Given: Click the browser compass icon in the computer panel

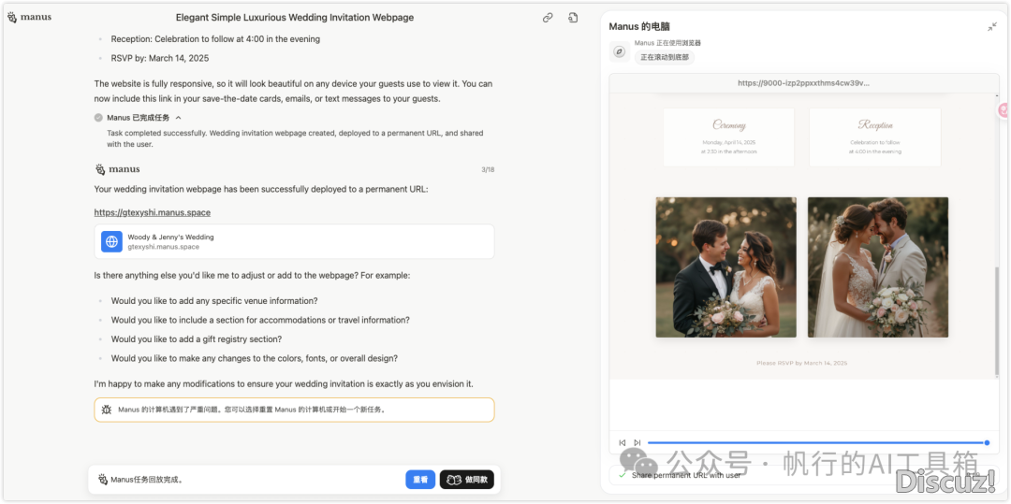Looking at the screenshot, I should pyautogui.click(x=619, y=51).
